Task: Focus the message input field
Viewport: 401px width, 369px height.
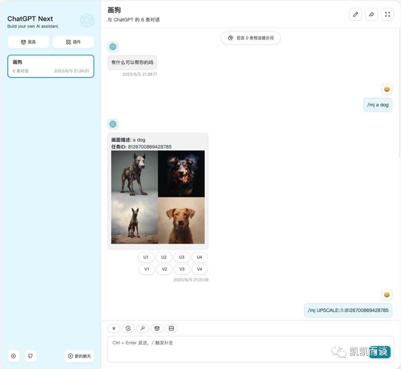Action: point(251,349)
